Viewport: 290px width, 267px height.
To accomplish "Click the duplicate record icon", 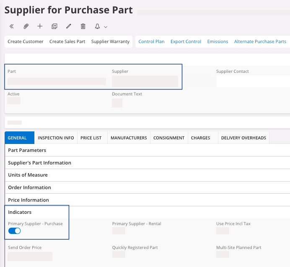I will [x=54, y=26].
